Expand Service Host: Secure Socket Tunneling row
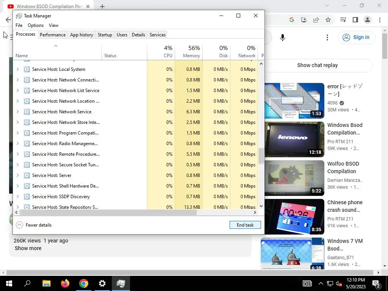The width and height of the screenshot is (388, 291). coord(17,164)
